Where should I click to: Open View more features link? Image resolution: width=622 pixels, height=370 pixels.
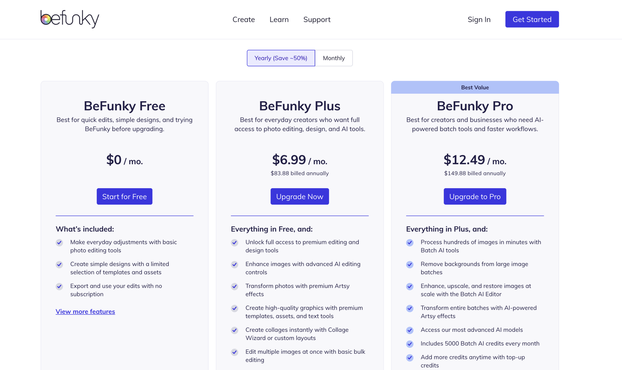tap(85, 312)
